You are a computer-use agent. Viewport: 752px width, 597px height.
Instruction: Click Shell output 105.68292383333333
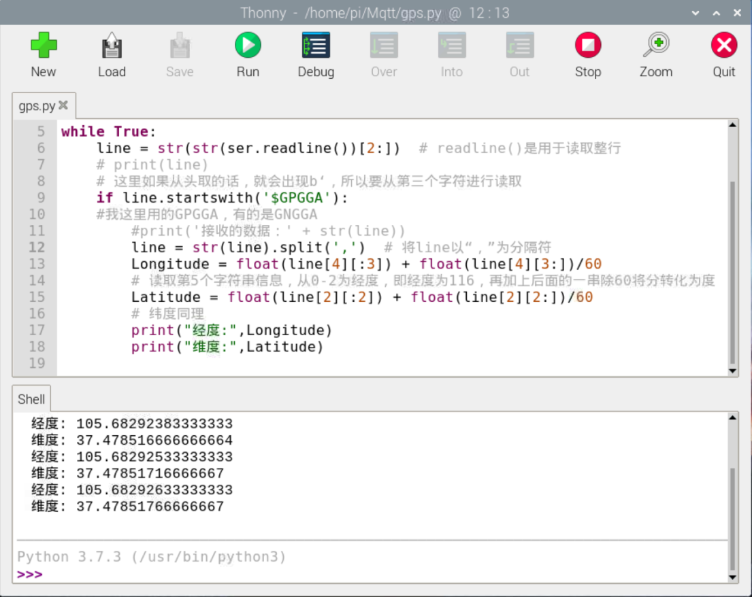[x=154, y=424]
